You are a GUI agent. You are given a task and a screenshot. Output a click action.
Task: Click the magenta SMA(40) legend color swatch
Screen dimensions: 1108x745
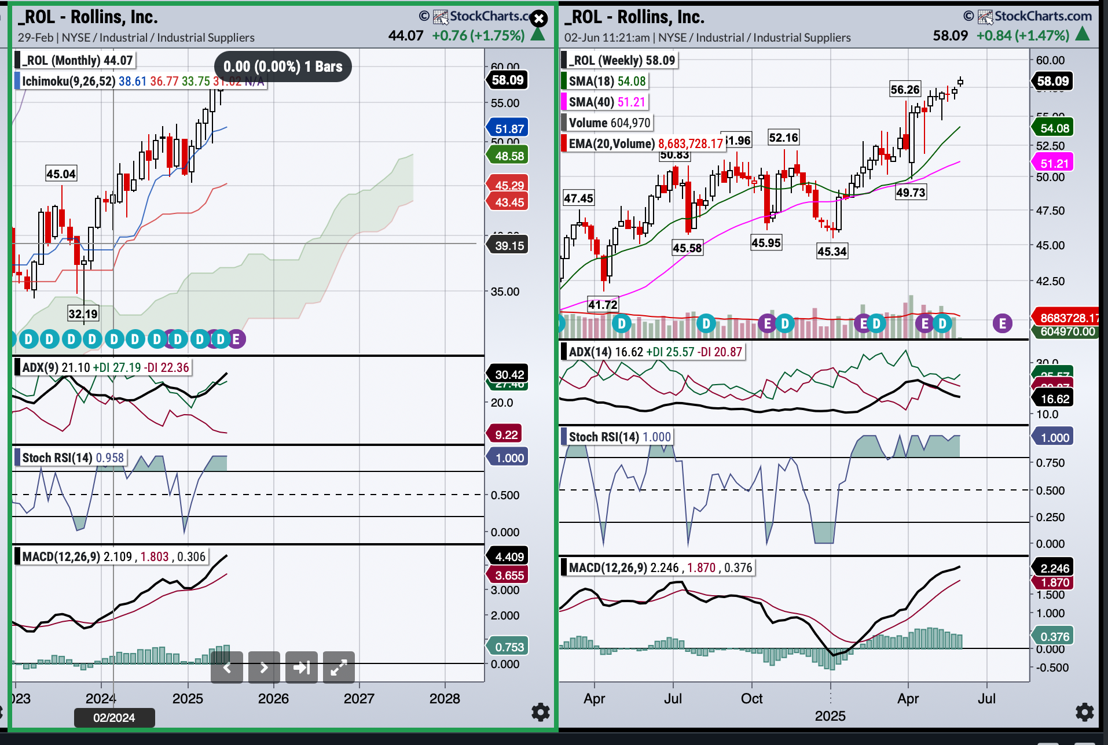click(564, 102)
